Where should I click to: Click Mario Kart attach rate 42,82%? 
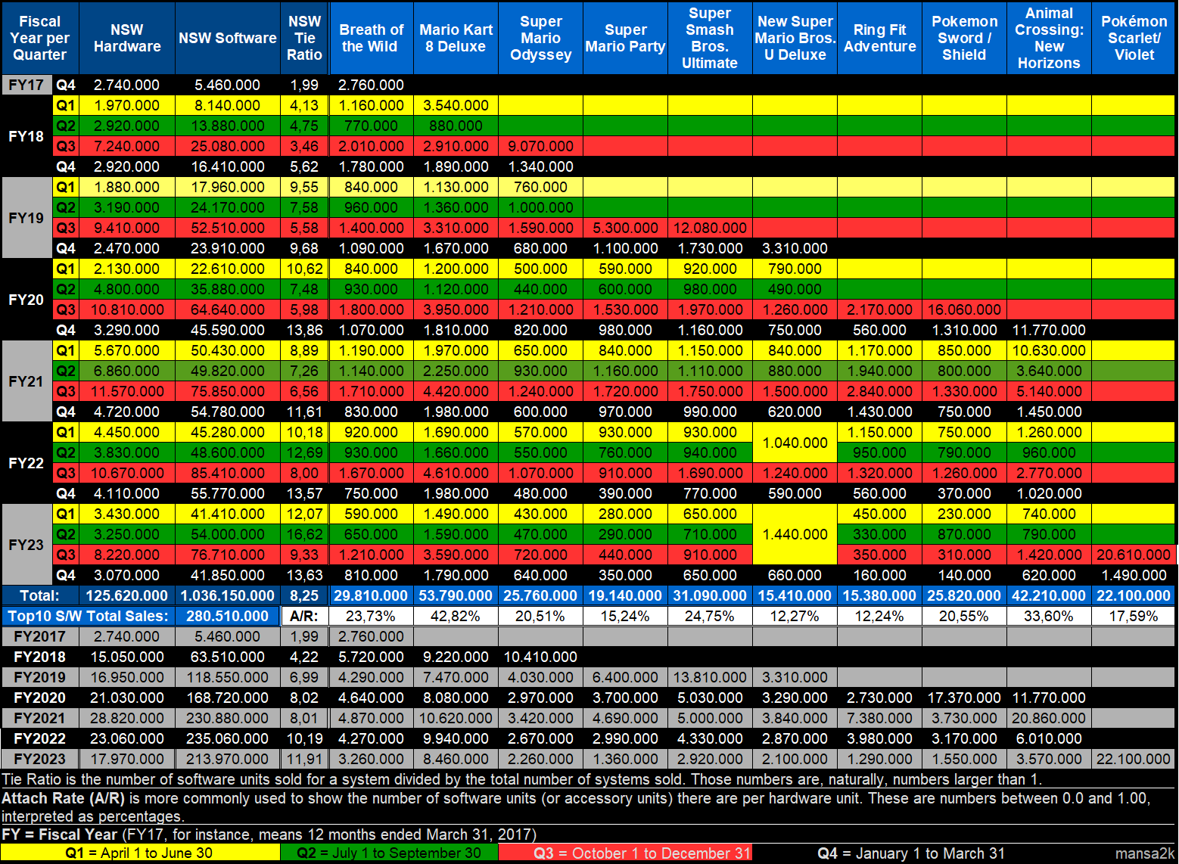pos(456,616)
